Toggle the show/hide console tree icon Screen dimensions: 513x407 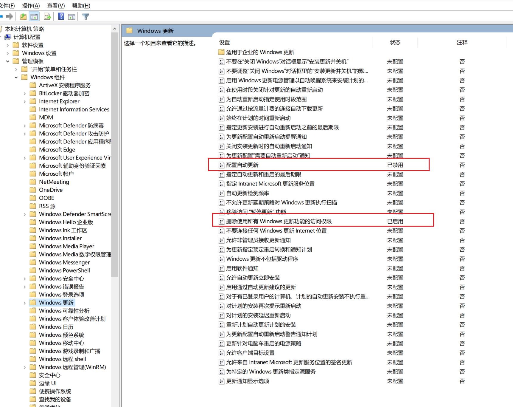click(x=34, y=17)
